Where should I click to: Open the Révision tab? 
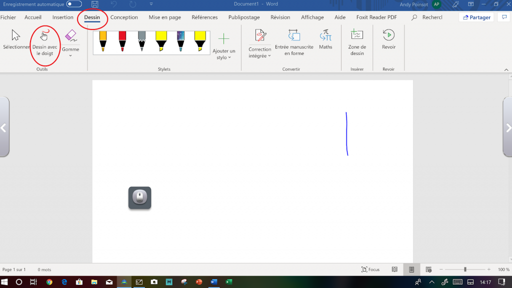[280, 17]
